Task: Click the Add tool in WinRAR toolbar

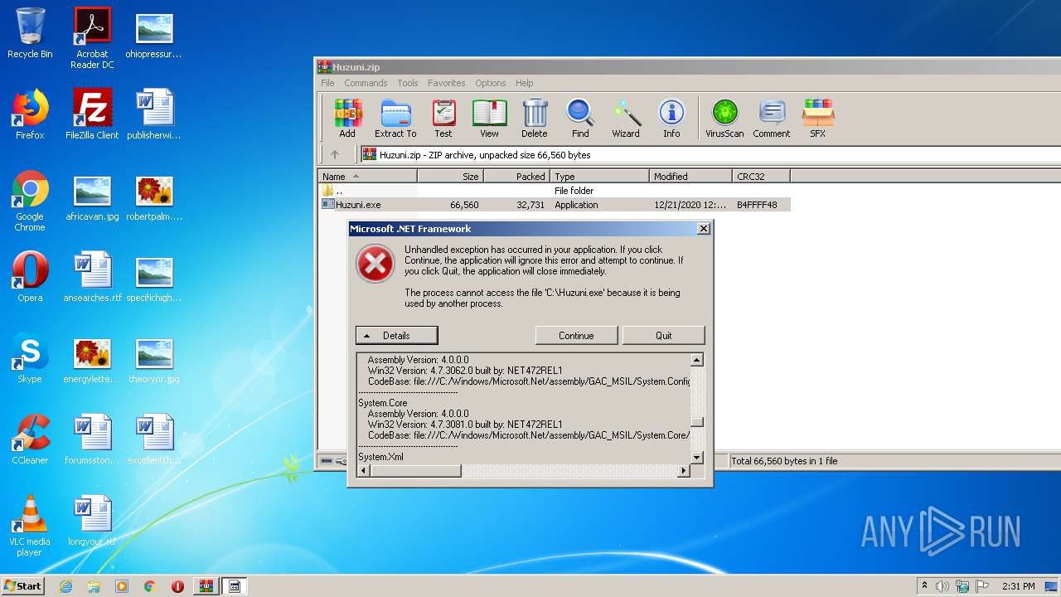Action: coord(347,118)
